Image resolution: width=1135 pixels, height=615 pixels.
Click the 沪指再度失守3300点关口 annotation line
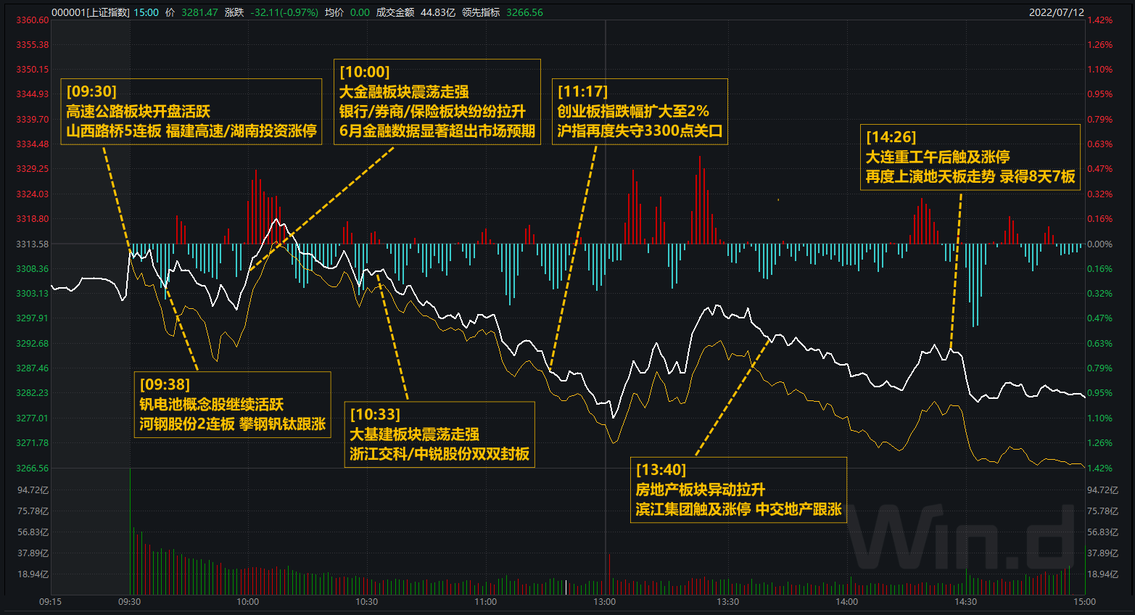click(640, 131)
